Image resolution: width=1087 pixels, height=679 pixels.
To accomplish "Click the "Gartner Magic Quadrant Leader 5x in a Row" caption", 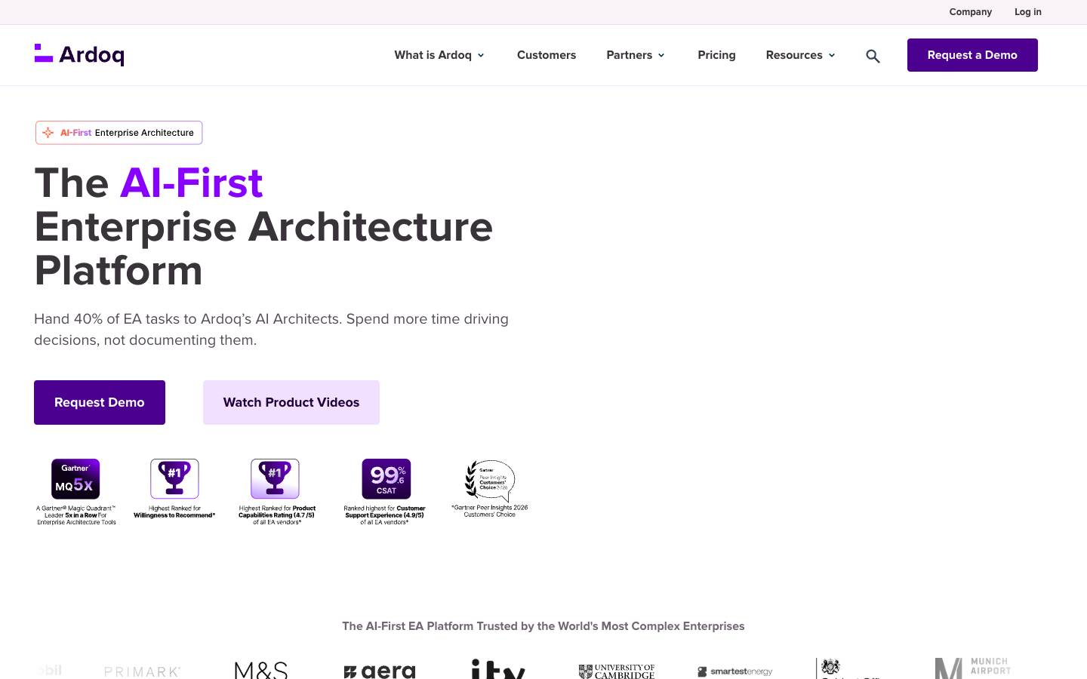I will (76, 515).
